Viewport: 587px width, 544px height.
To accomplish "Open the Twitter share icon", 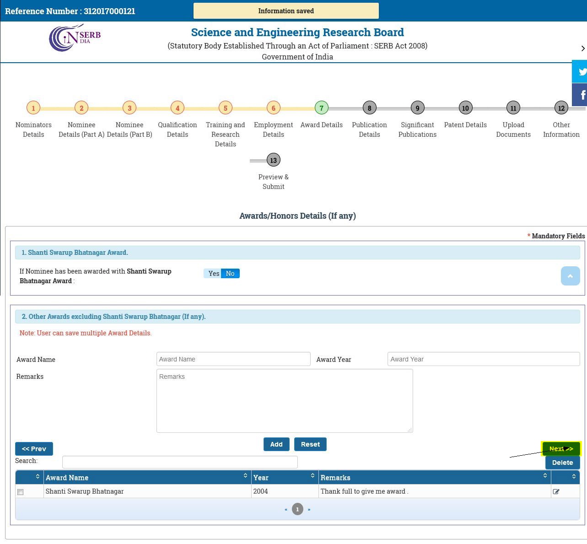I will [580, 71].
